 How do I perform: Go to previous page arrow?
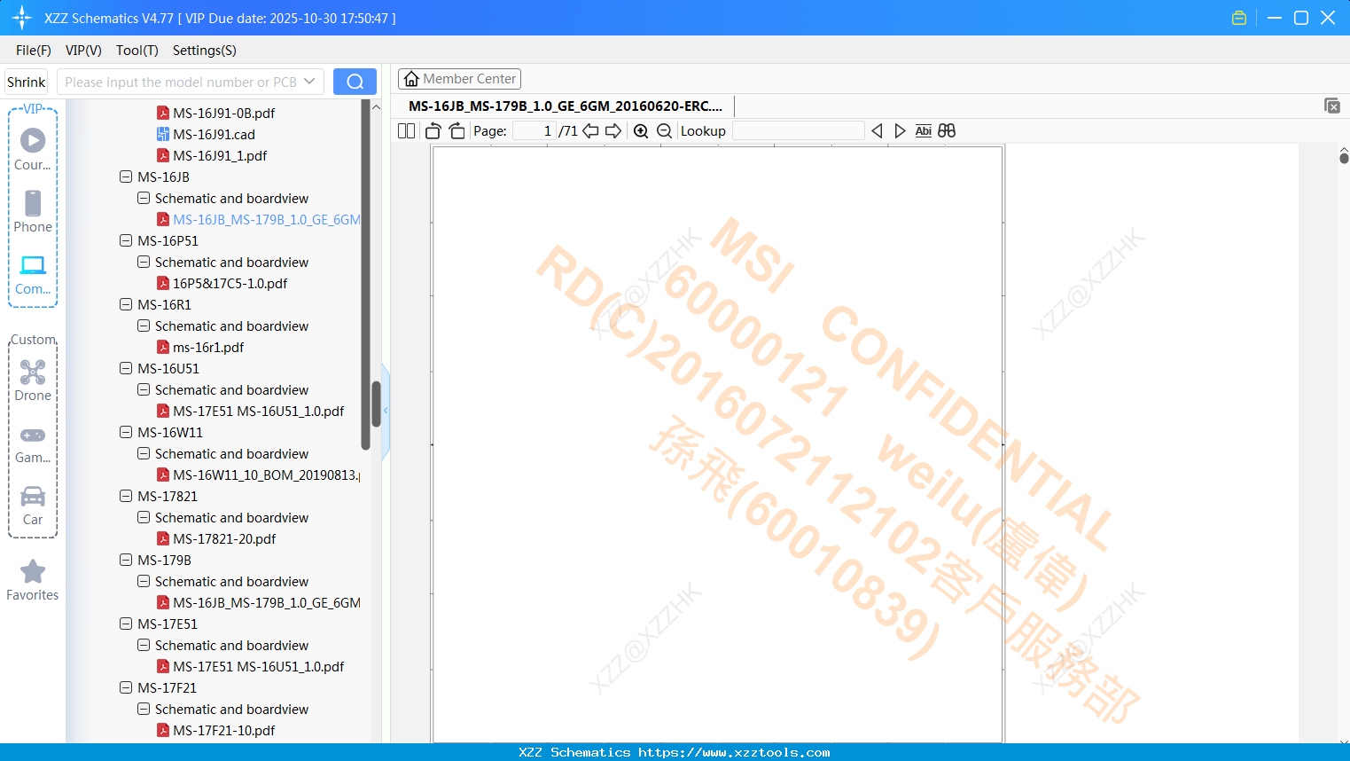click(x=590, y=131)
